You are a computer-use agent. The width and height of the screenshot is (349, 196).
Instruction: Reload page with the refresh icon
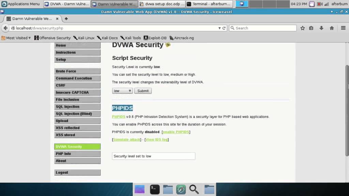(224, 28)
